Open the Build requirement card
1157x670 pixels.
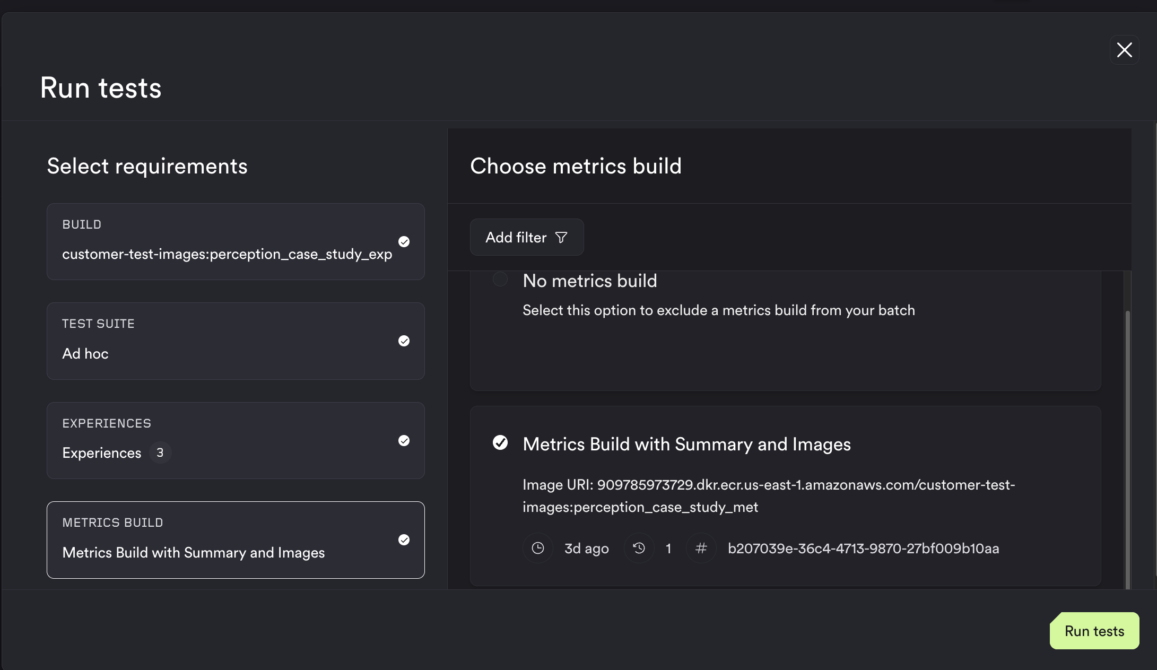pos(236,241)
